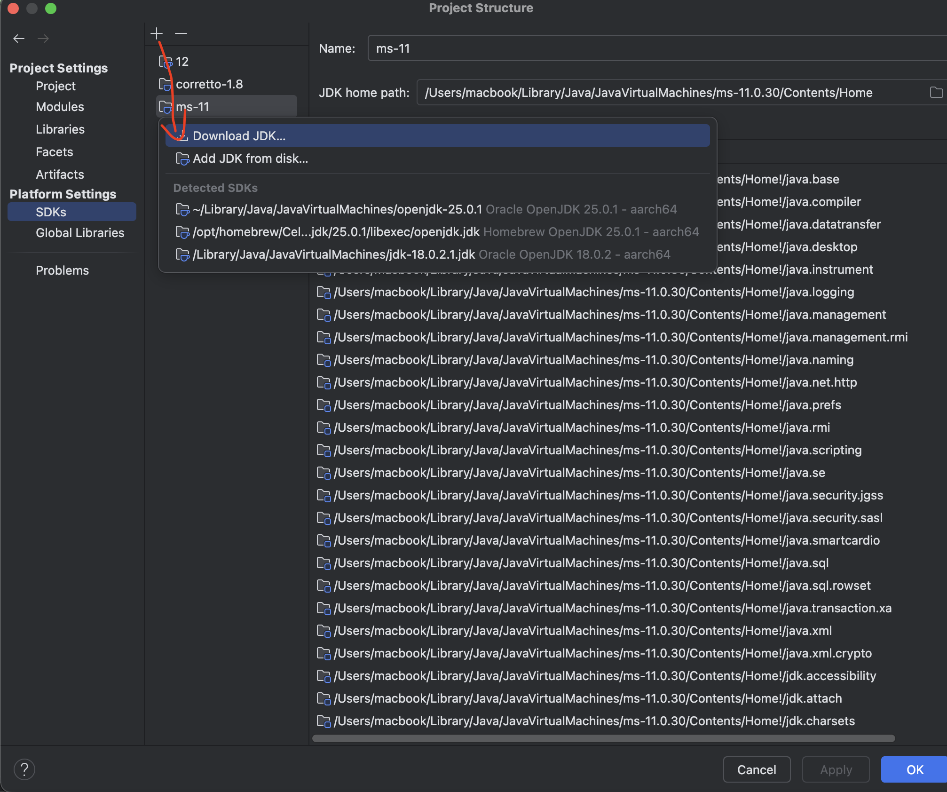
Task: Open Project settings section
Action: pos(55,86)
